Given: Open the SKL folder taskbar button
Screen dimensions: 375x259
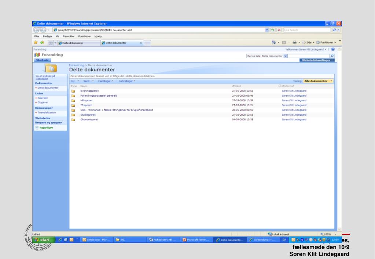Looking at the screenshot, I should click(130, 240).
